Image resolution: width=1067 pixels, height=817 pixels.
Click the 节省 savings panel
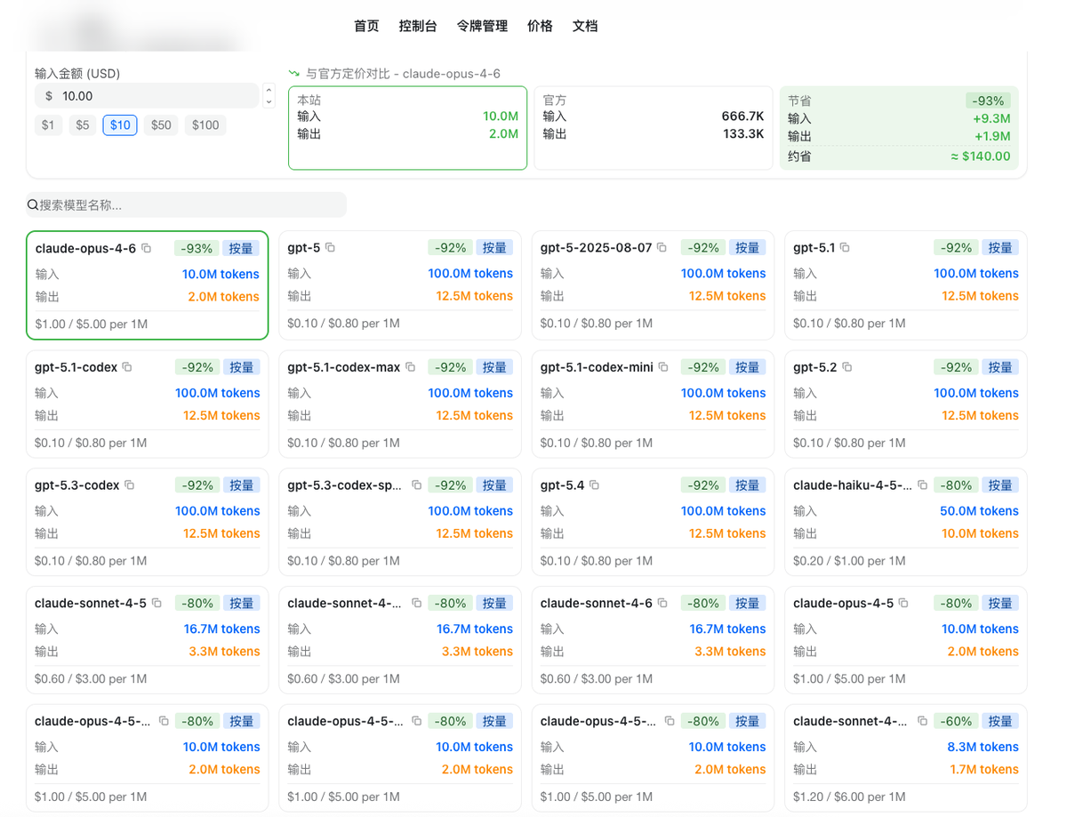(899, 128)
